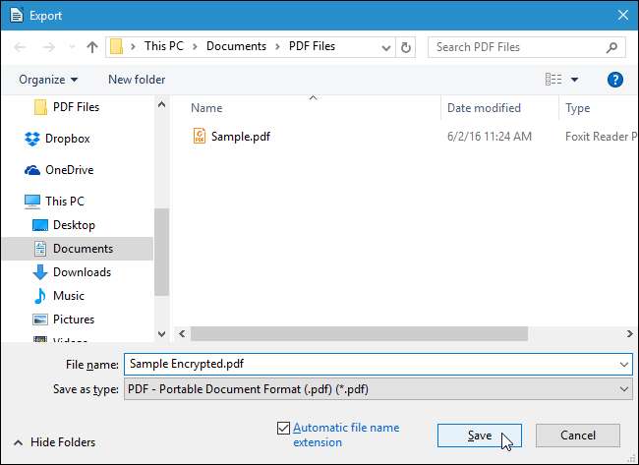The height and width of the screenshot is (465, 639).
Task: Expand the Save as type dropdown
Action: [625, 389]
